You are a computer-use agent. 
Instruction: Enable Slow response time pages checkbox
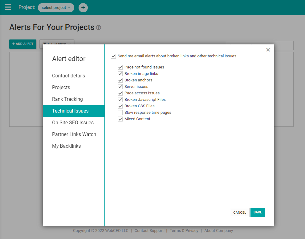(120, 113)
